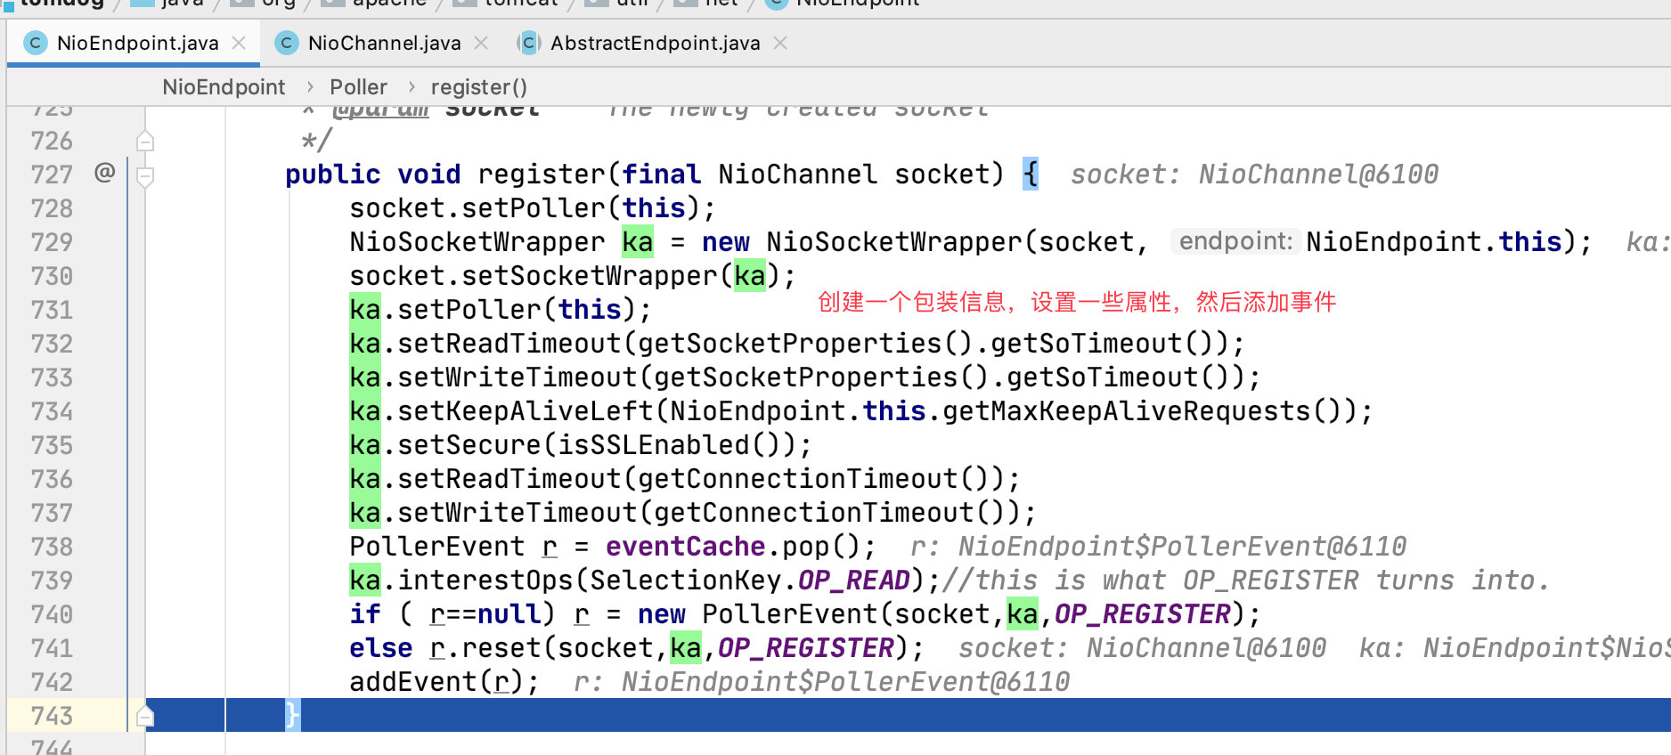Click the @ gutter marker on line 727
The width and height of the screenshot is (1671, 755).
[x=104, y=172]
